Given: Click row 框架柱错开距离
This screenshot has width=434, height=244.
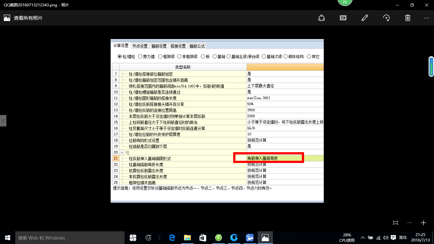Looking at the screenshot, I should (183, 182).
